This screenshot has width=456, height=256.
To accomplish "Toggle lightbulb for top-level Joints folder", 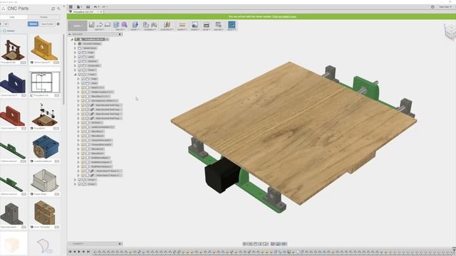I will (x=80, y=57).
